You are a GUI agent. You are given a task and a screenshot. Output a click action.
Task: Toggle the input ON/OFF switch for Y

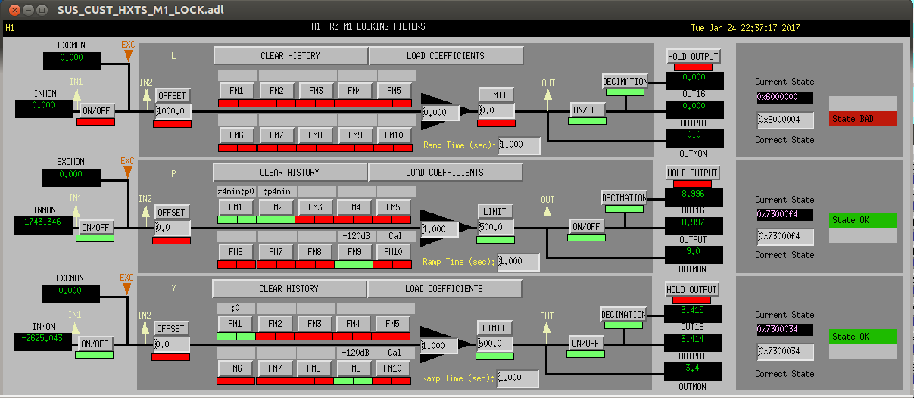[x=95, y=344]
